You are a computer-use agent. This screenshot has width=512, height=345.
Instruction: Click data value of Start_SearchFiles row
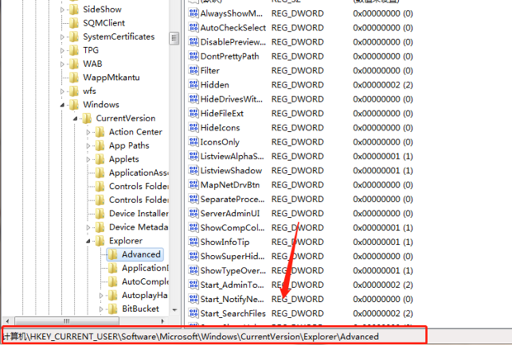click(x=382, y=314)
